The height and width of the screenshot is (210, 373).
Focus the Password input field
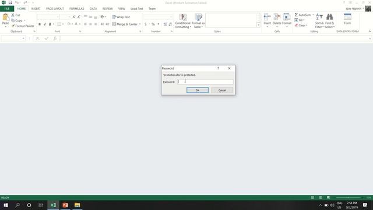(205, 82)
